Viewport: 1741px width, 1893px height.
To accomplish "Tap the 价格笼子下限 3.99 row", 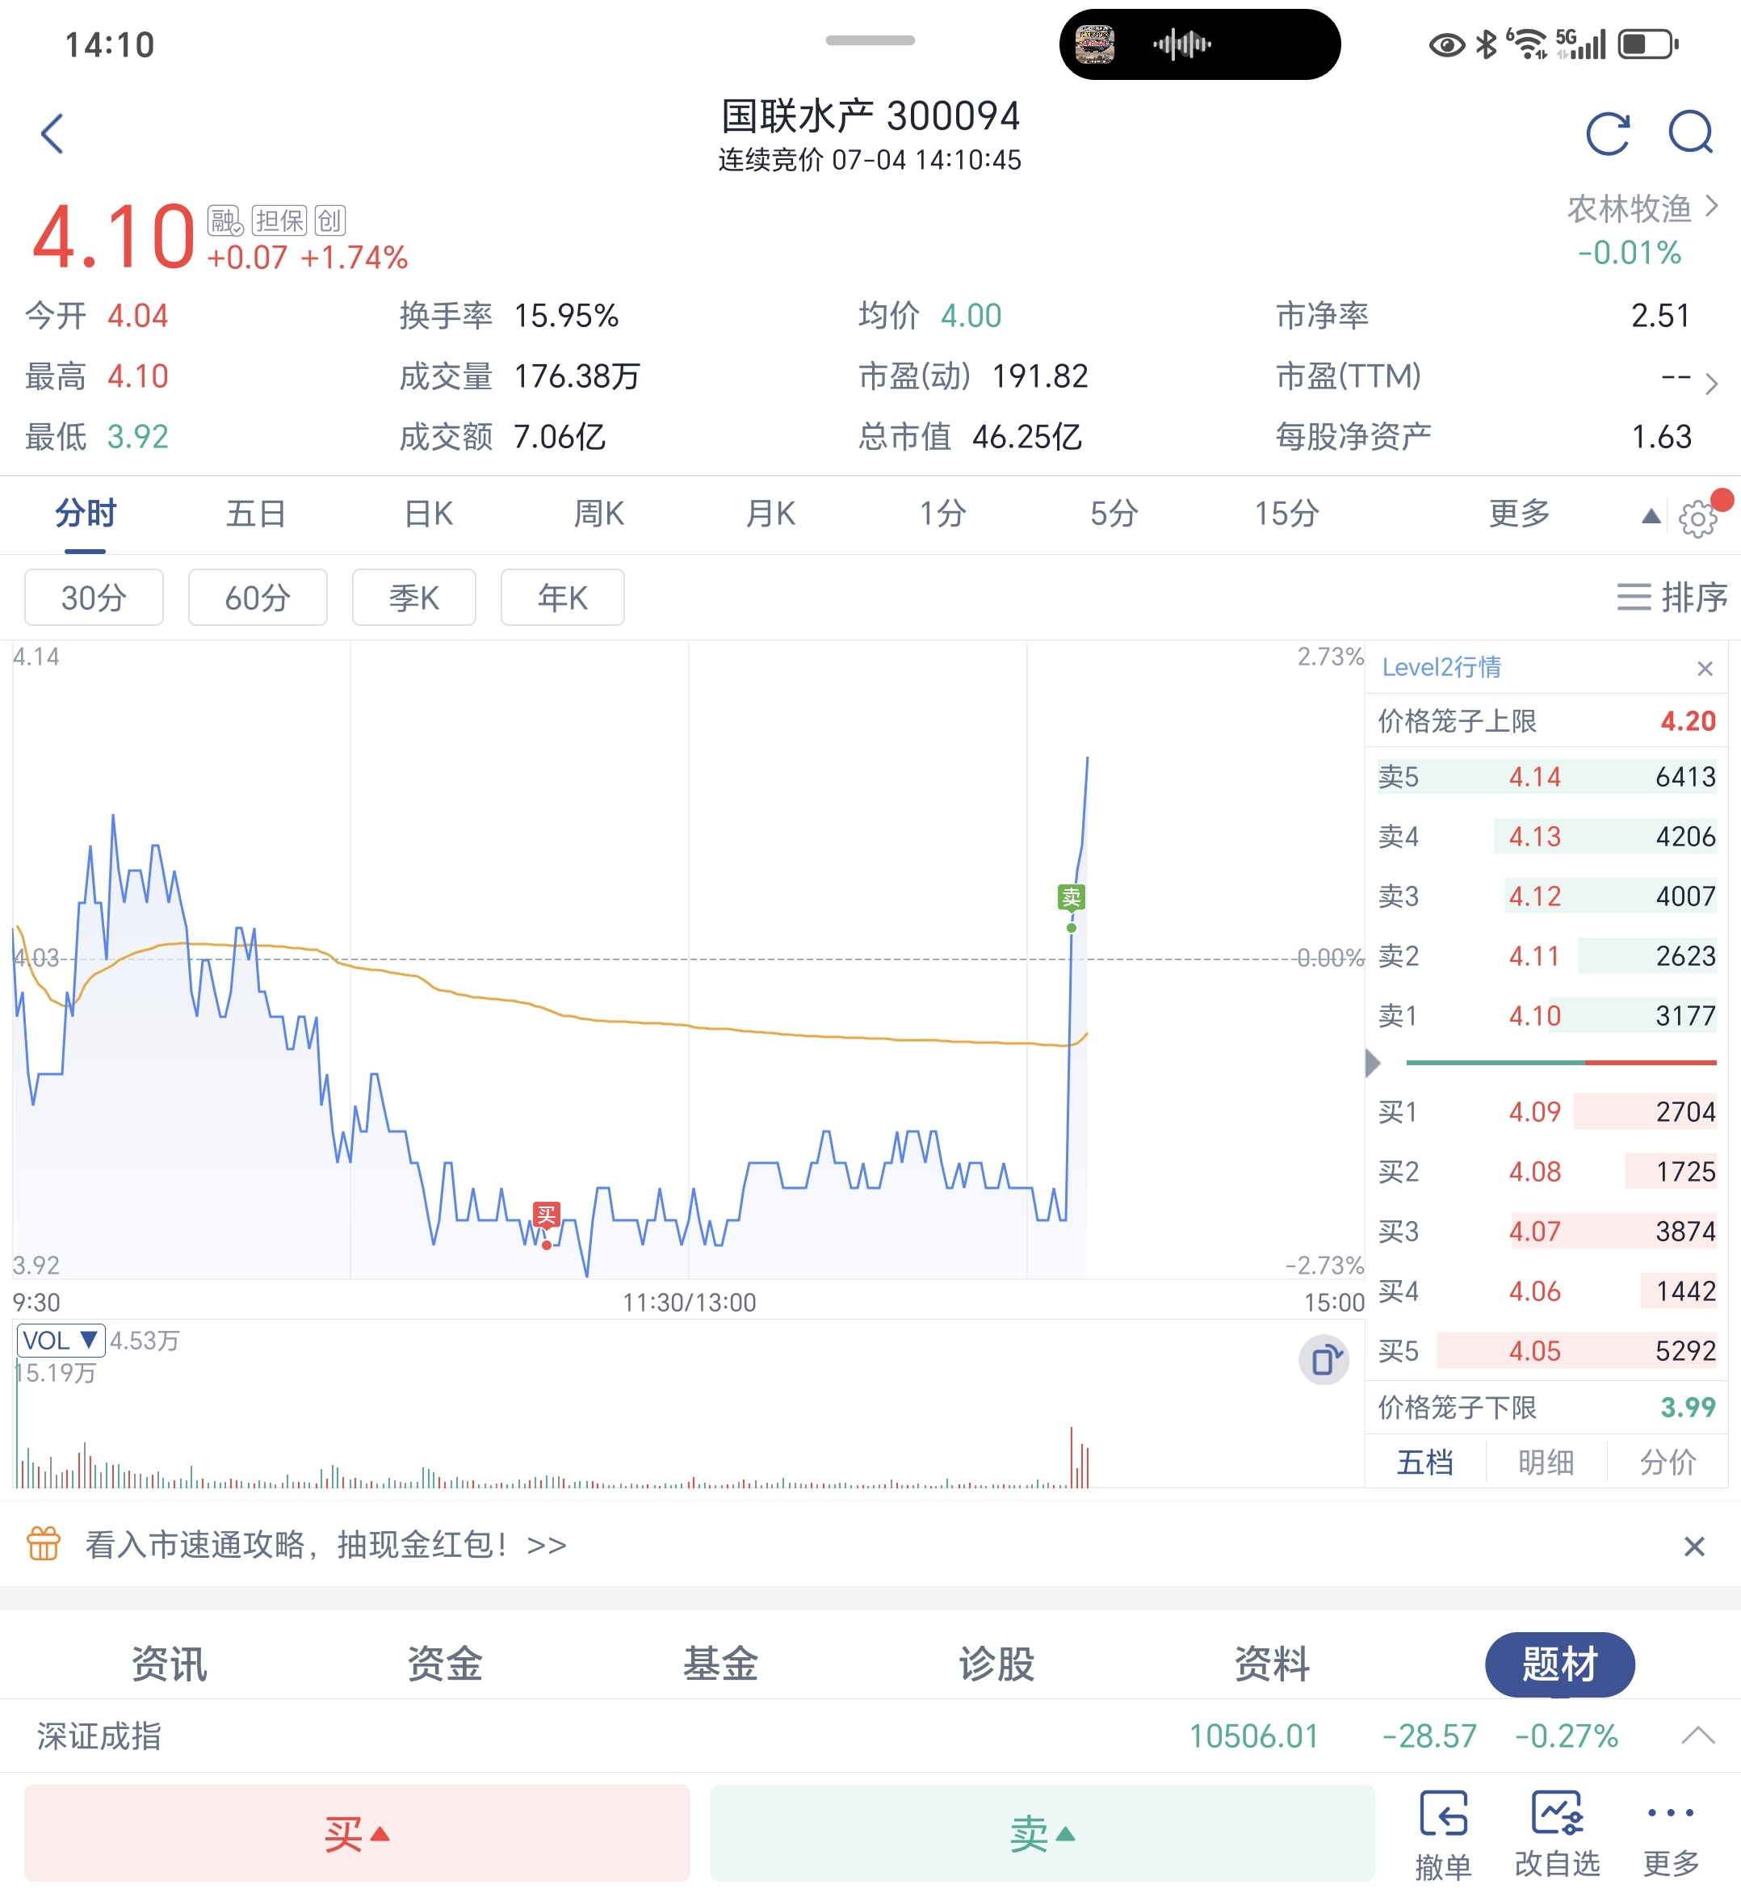I will coord(1546,1407).
